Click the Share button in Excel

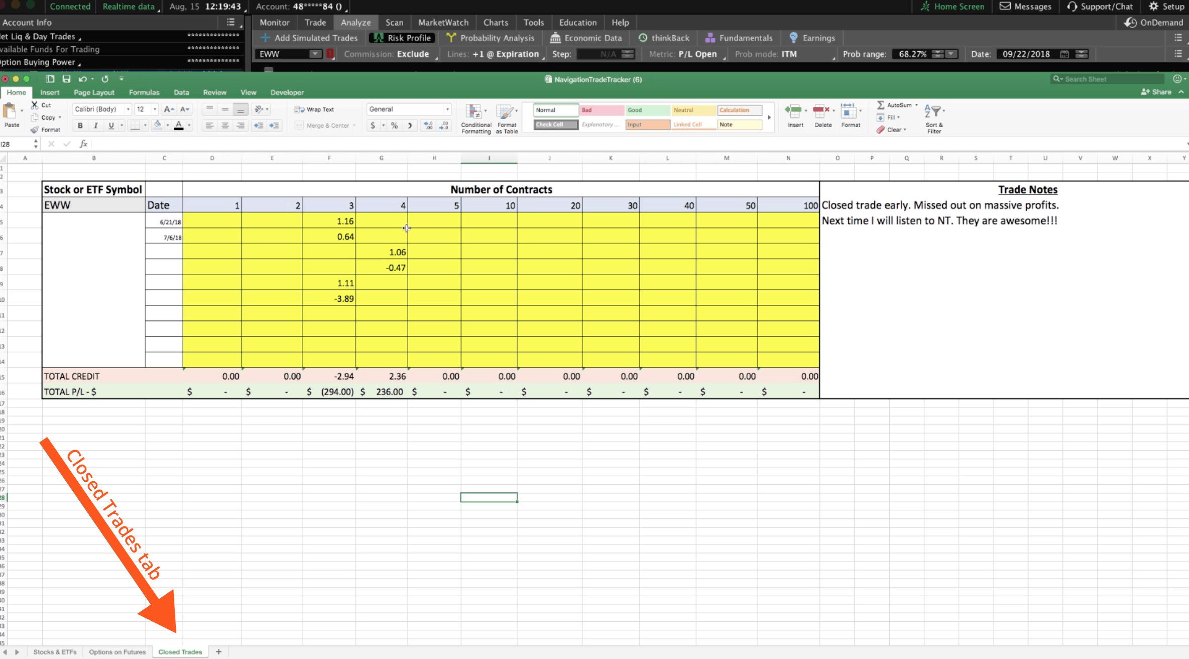(x=1156, y=92)
